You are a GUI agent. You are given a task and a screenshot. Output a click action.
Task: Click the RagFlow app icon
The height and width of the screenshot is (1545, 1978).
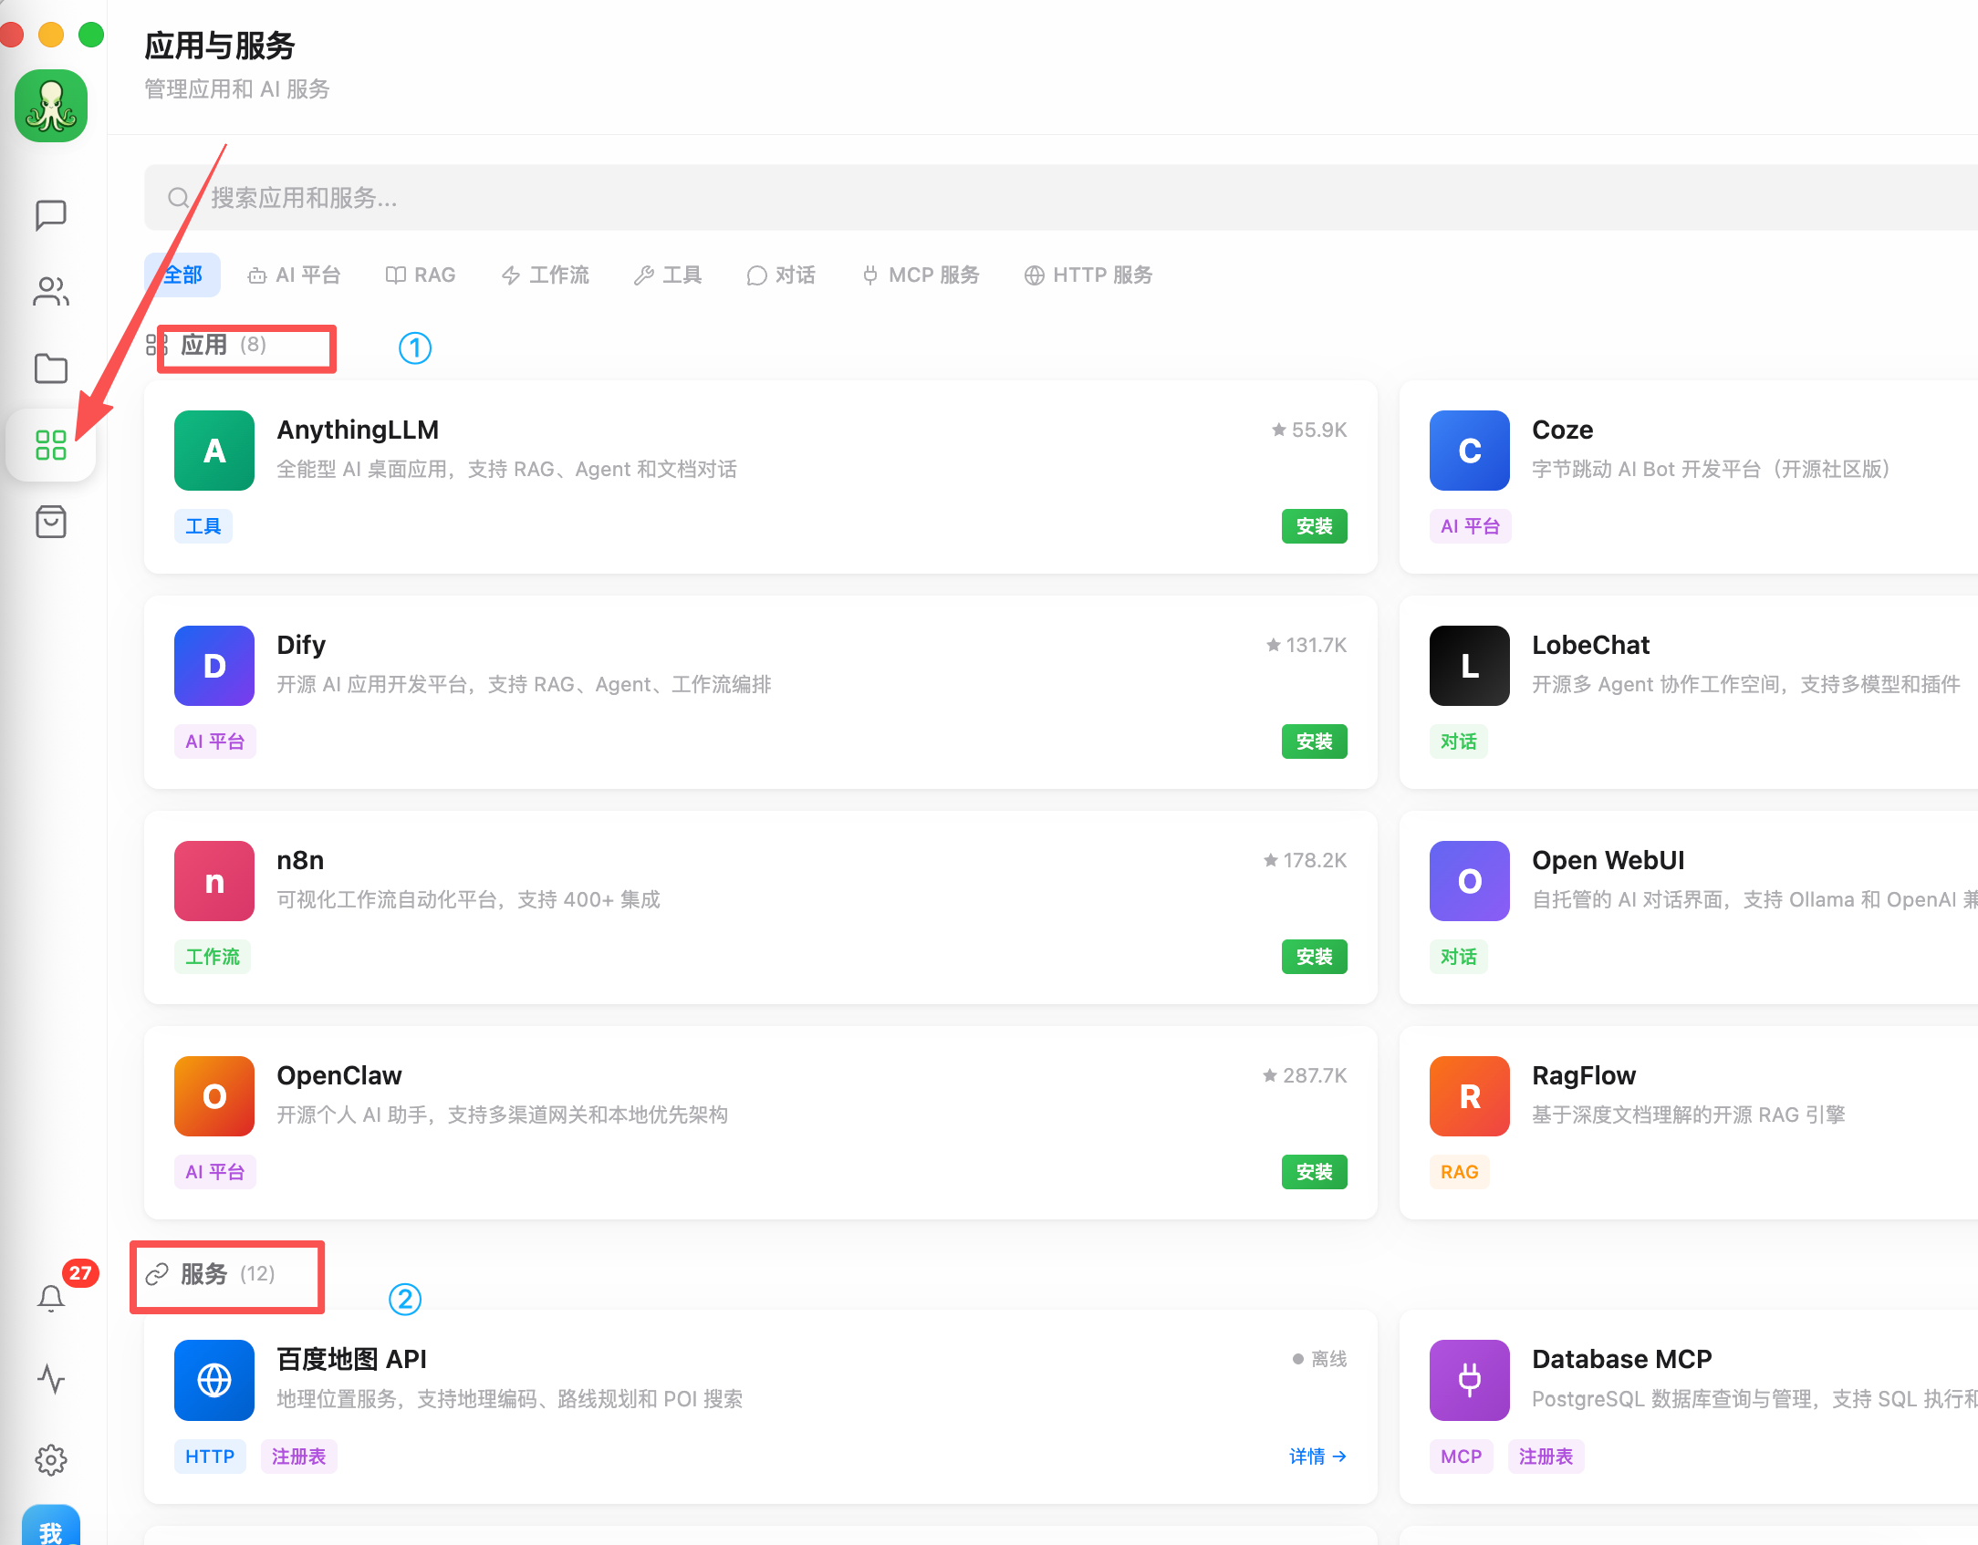click(x=1470, y=1096)
